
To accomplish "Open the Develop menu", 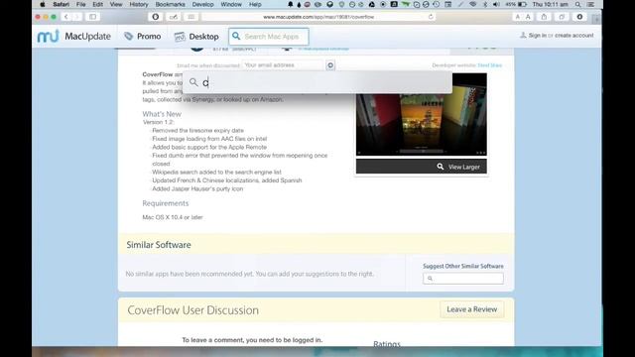I will point(202,4).
